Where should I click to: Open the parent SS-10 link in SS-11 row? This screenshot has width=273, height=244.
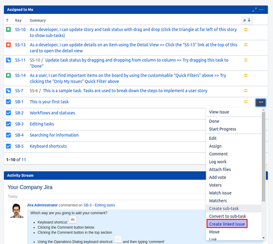[35, 60]
